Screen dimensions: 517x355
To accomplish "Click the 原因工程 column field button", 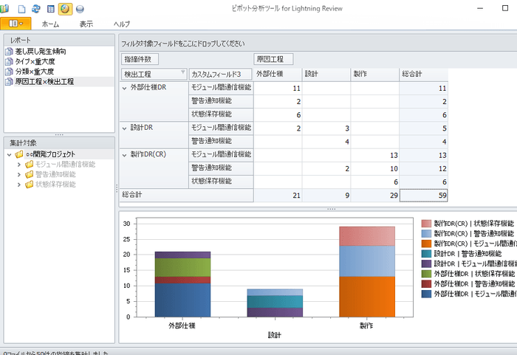I will coord(273,59).
